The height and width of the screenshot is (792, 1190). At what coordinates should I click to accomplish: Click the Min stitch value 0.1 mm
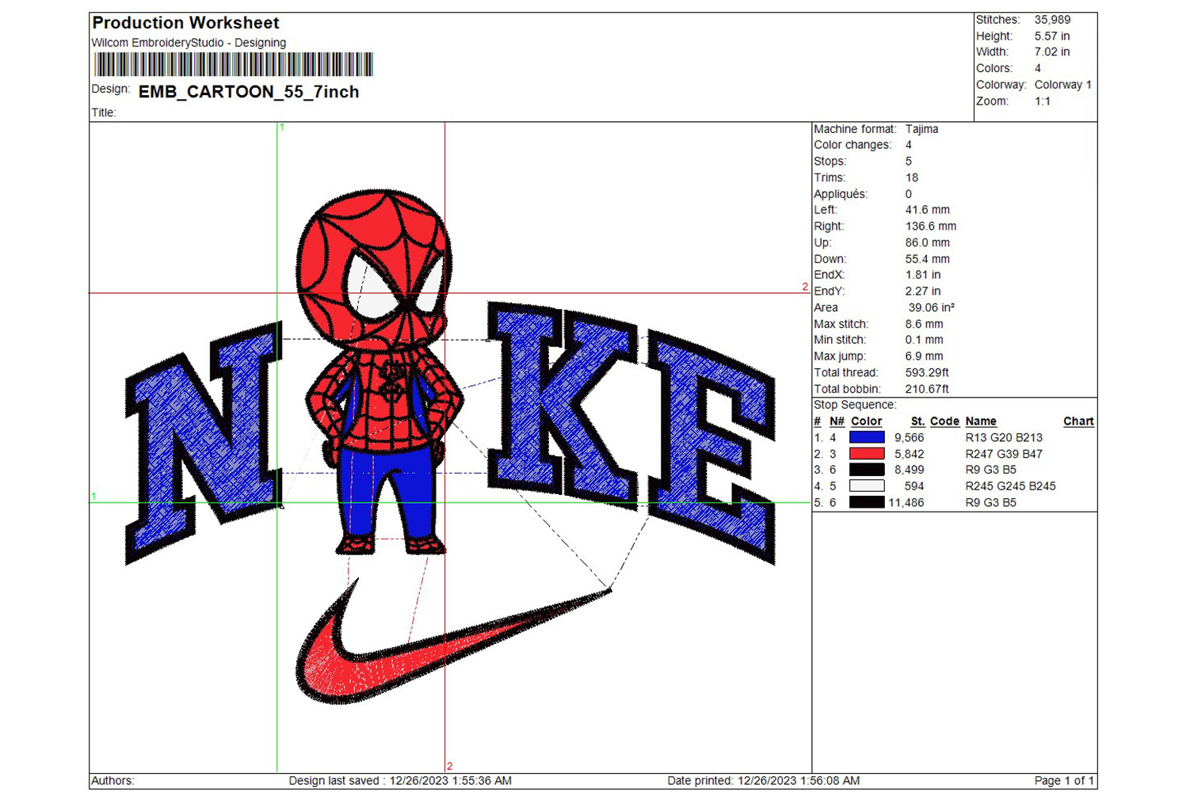(x=924, y=340)
